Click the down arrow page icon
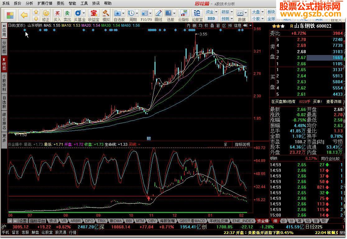 [x=36, y=19]
